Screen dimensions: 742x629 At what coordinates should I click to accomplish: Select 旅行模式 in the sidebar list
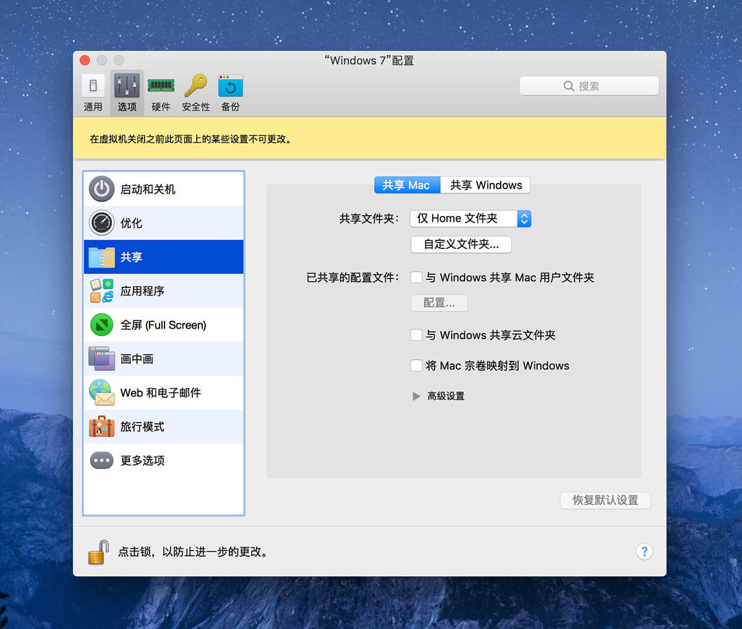click(x=164, y=426)
